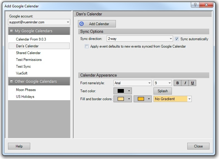Toggle Italic font style button

tap(185, 83)
